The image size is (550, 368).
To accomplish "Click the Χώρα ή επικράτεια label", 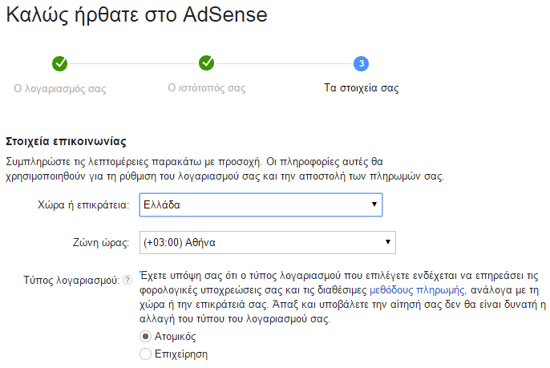I will 83,205.
